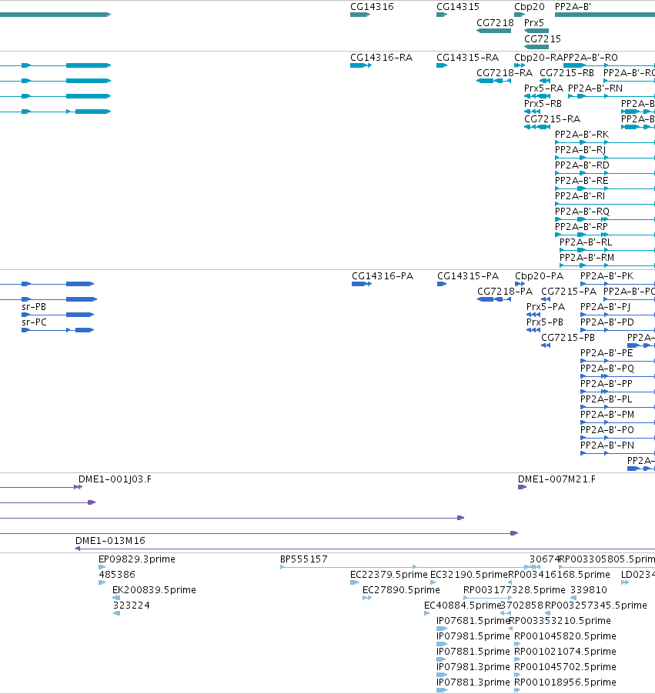Click the IP07681.5prime EST label
Image resolution: width=655 pixels, height=694 pixels.
coord(473,621)
